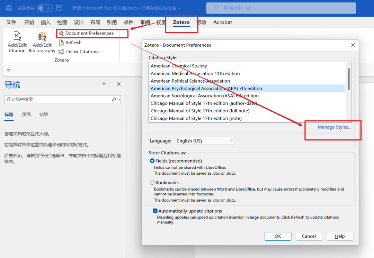374x258 pixels.
Task: Open the 文件 menu tab
Action: 11,22
